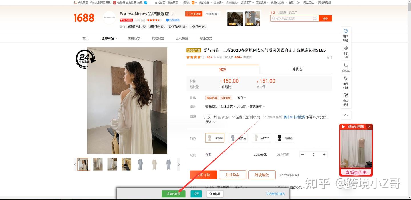Image resolution: width=411 pixels, height=200 pixels.
Task: Increment quantity with the plus stepper
Action: click(x=324, y=154)
